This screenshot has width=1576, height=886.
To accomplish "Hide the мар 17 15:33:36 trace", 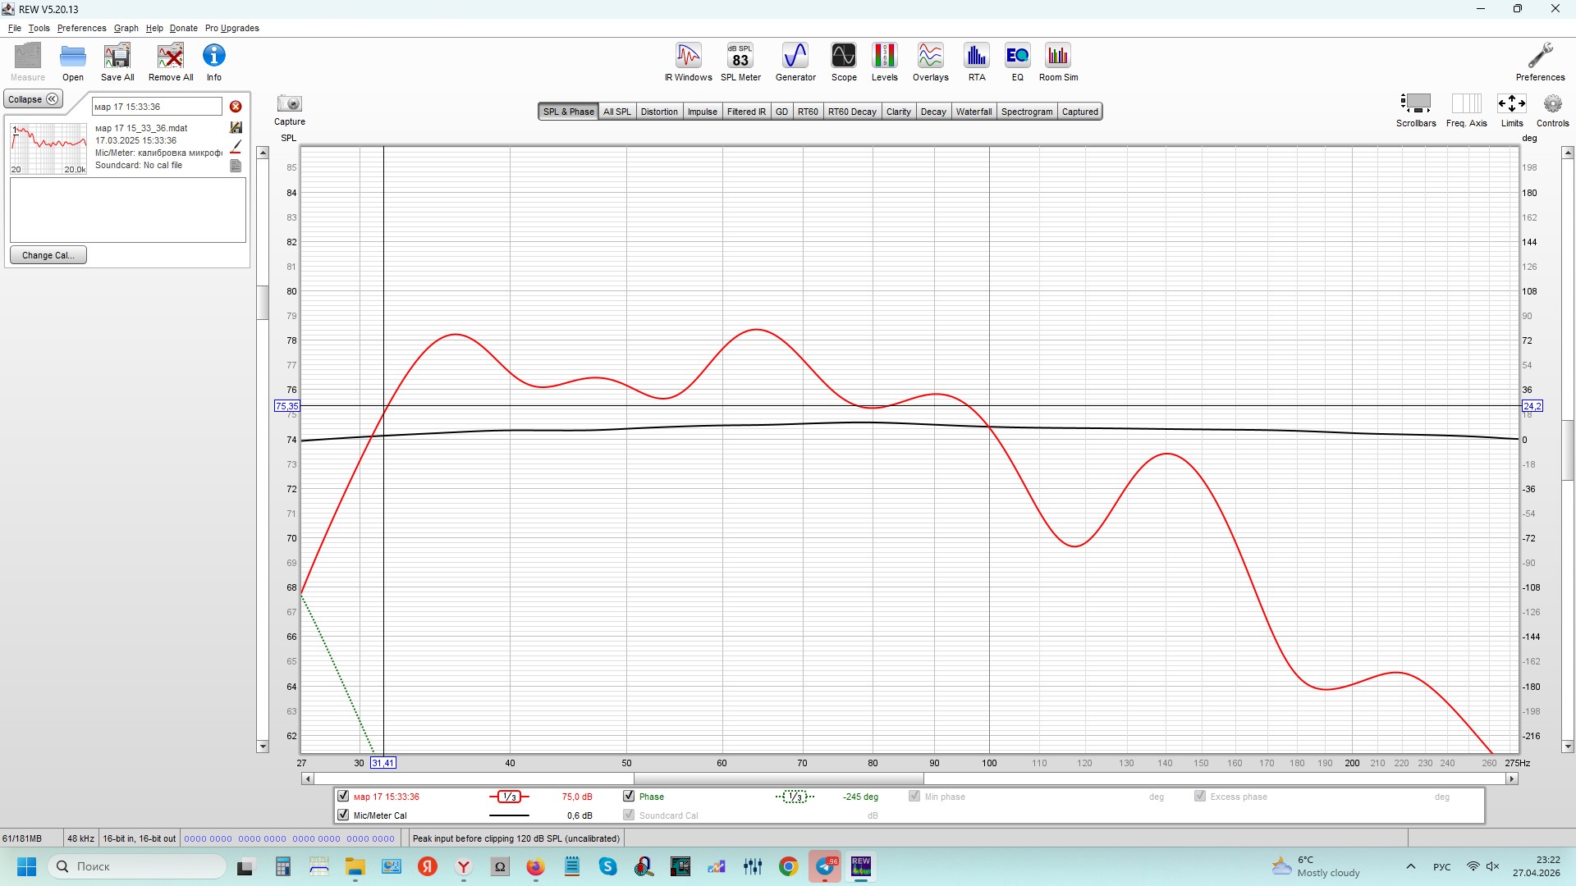I will click(343, 796).
